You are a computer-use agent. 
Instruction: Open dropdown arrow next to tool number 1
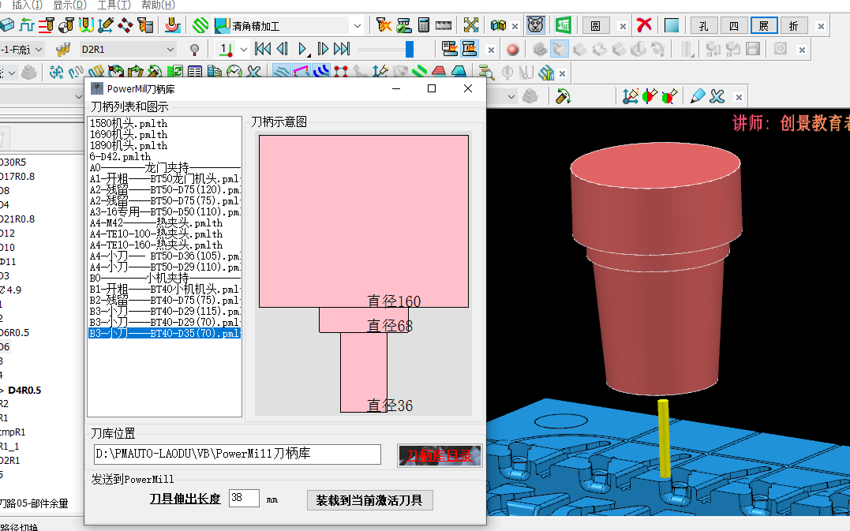(x=243, y=49)
